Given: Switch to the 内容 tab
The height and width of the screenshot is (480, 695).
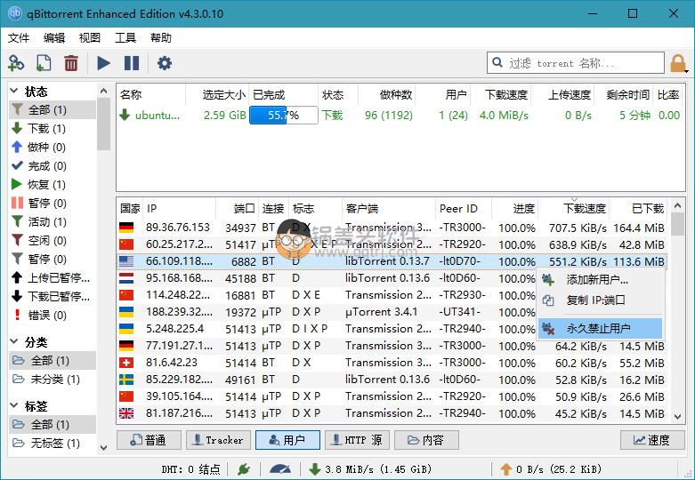Looking at the screenshot, I should [x=426, y=440].
